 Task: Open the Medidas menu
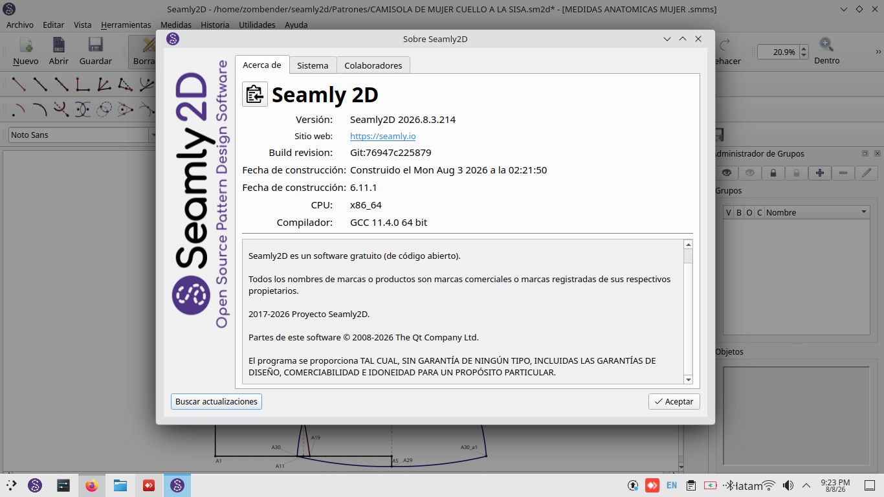[x=176, y=25]
